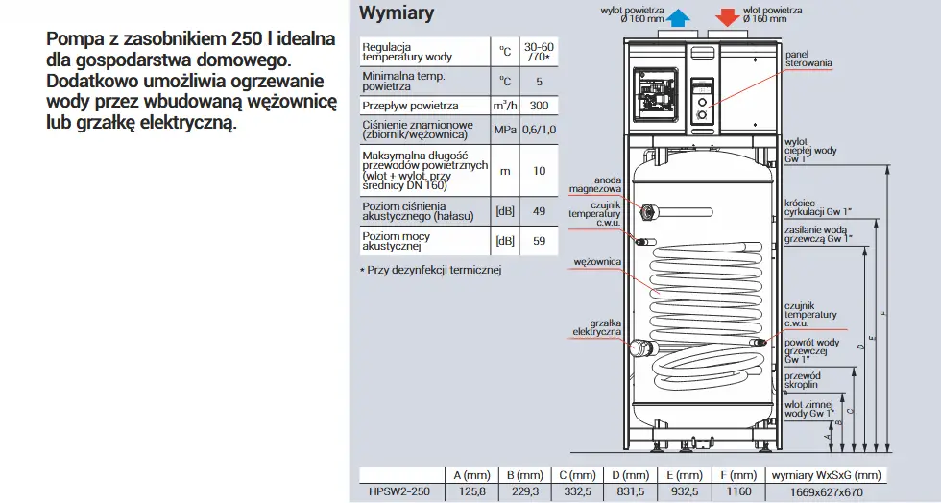Click the m³/h unit cell
941x503 pixels.
coord(505,105)
